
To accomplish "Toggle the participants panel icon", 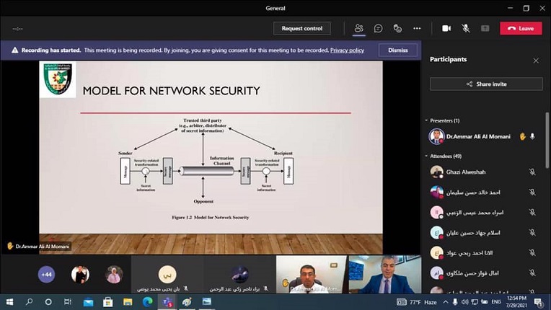I will point(358,28).
